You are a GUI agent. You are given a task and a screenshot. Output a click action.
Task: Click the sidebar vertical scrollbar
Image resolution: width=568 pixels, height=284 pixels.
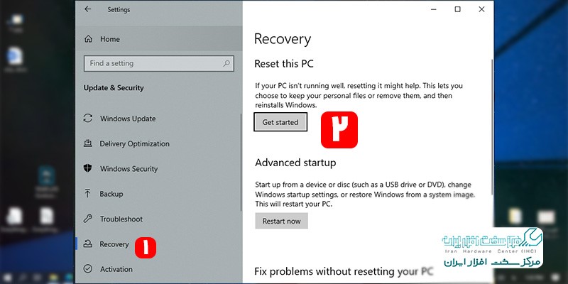pyautogui.click(x=241, y=162)
